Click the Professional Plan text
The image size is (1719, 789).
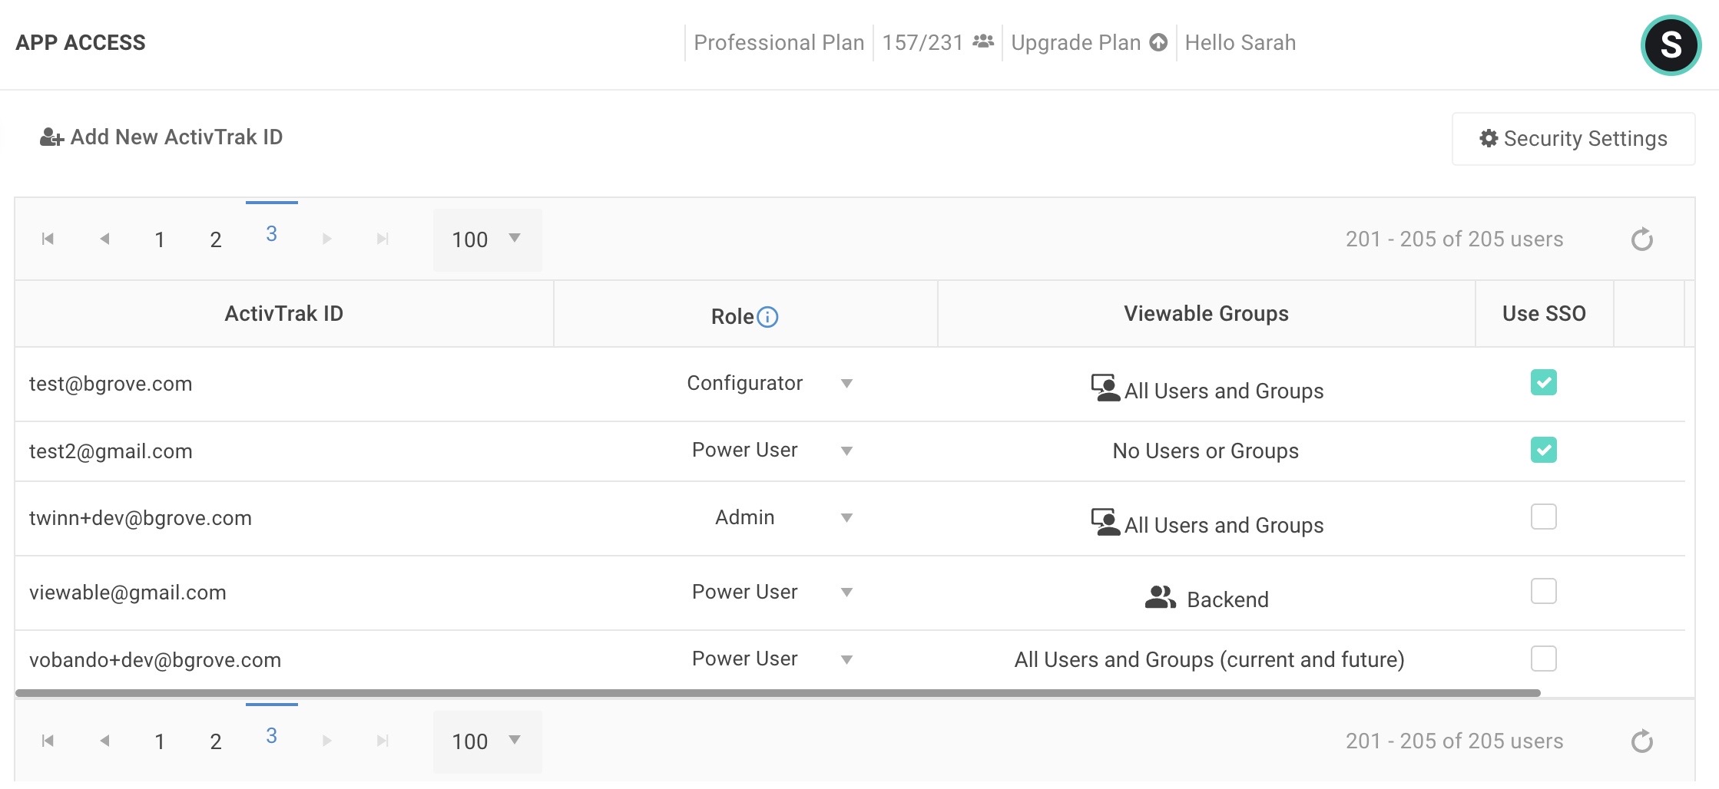click(x=779, y=42)
